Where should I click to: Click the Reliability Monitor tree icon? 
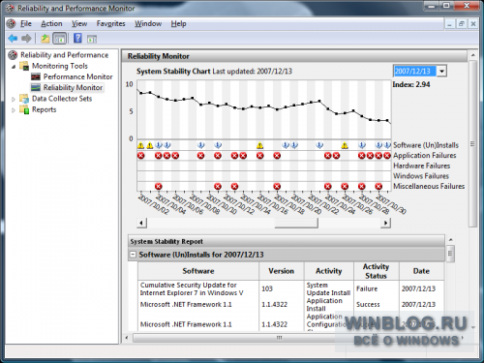coord(36,87)
